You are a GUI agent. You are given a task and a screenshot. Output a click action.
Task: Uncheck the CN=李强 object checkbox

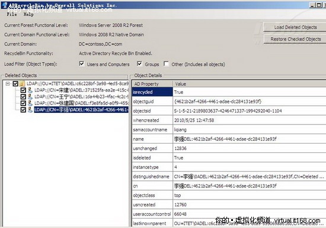23,110
